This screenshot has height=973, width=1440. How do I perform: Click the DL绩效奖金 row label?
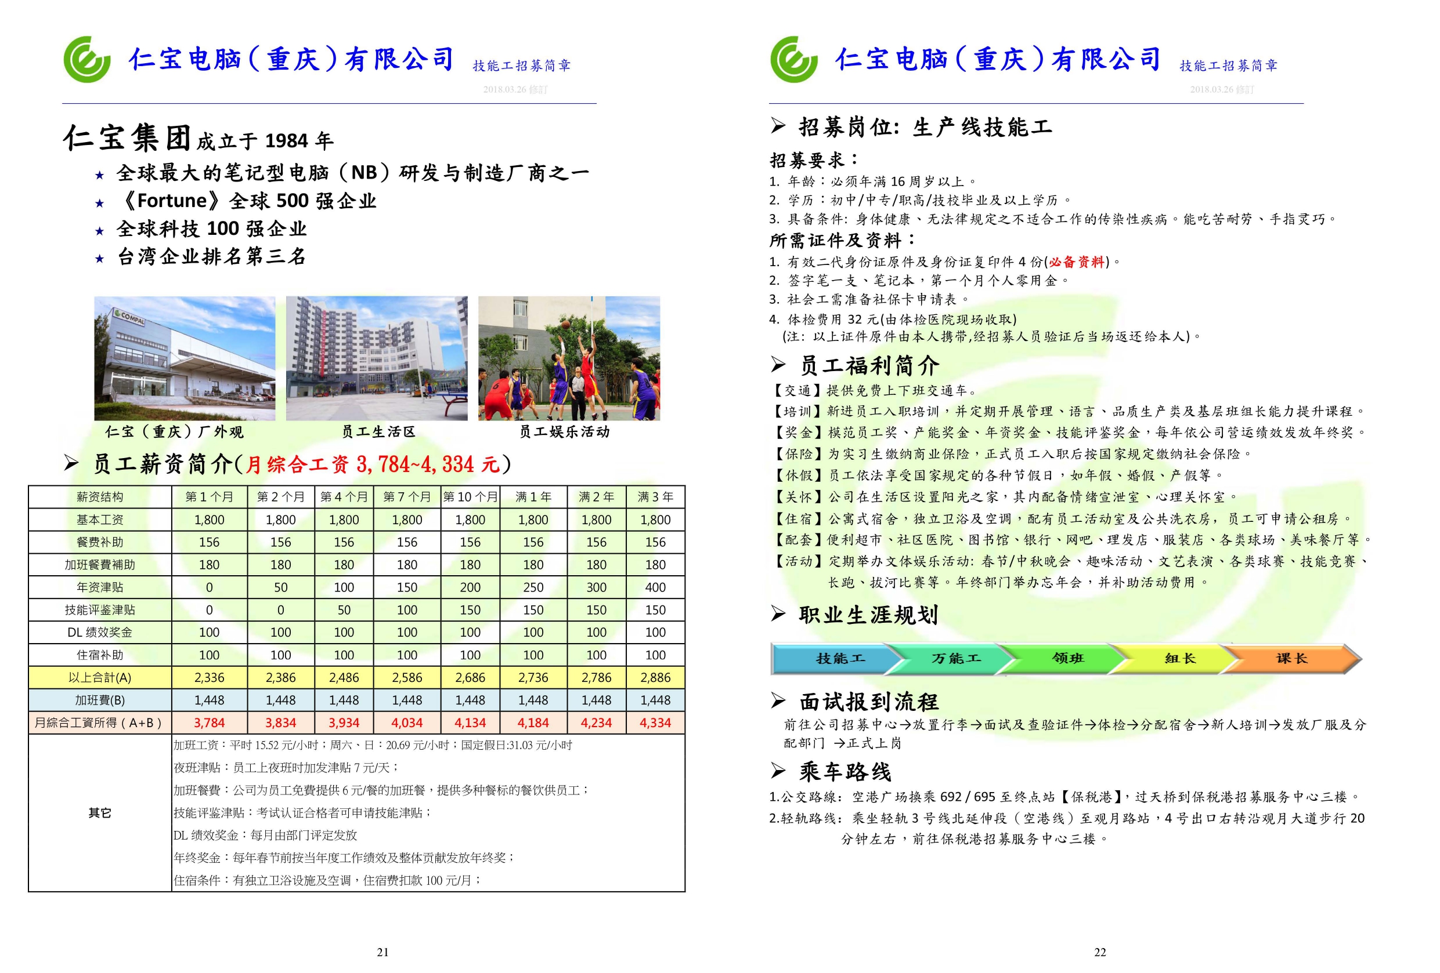click(100, 633)
